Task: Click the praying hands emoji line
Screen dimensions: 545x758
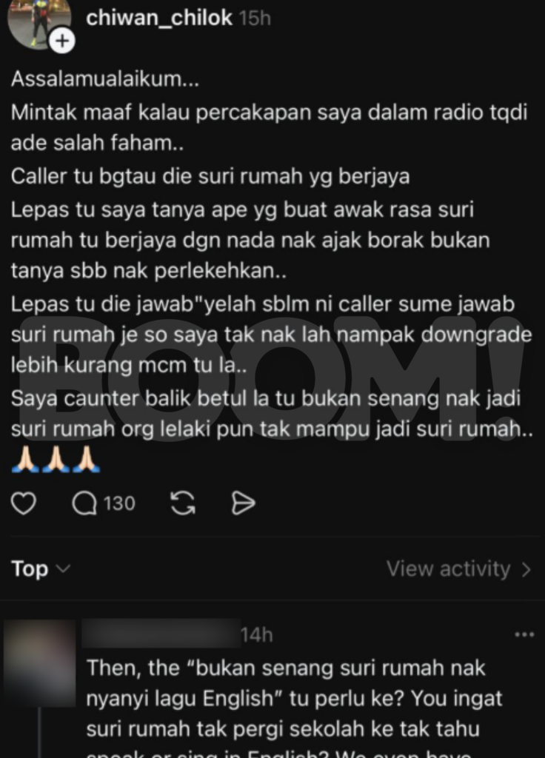Action: 56,460
